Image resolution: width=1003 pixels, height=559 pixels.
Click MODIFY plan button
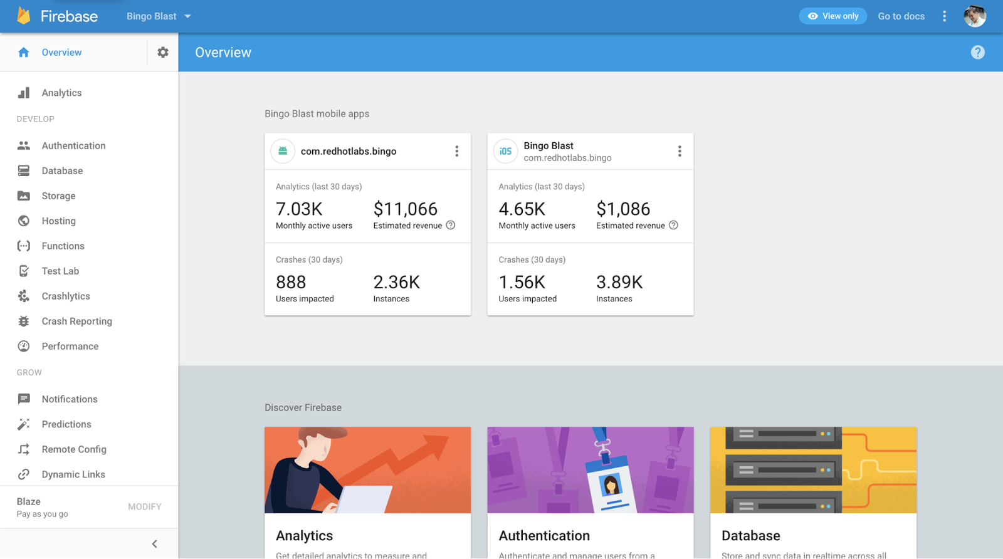point(144,506)
